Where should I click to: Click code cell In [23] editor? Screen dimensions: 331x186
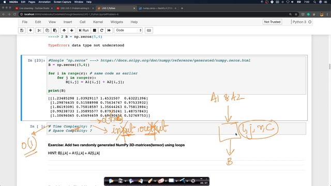tap(176, 75)
